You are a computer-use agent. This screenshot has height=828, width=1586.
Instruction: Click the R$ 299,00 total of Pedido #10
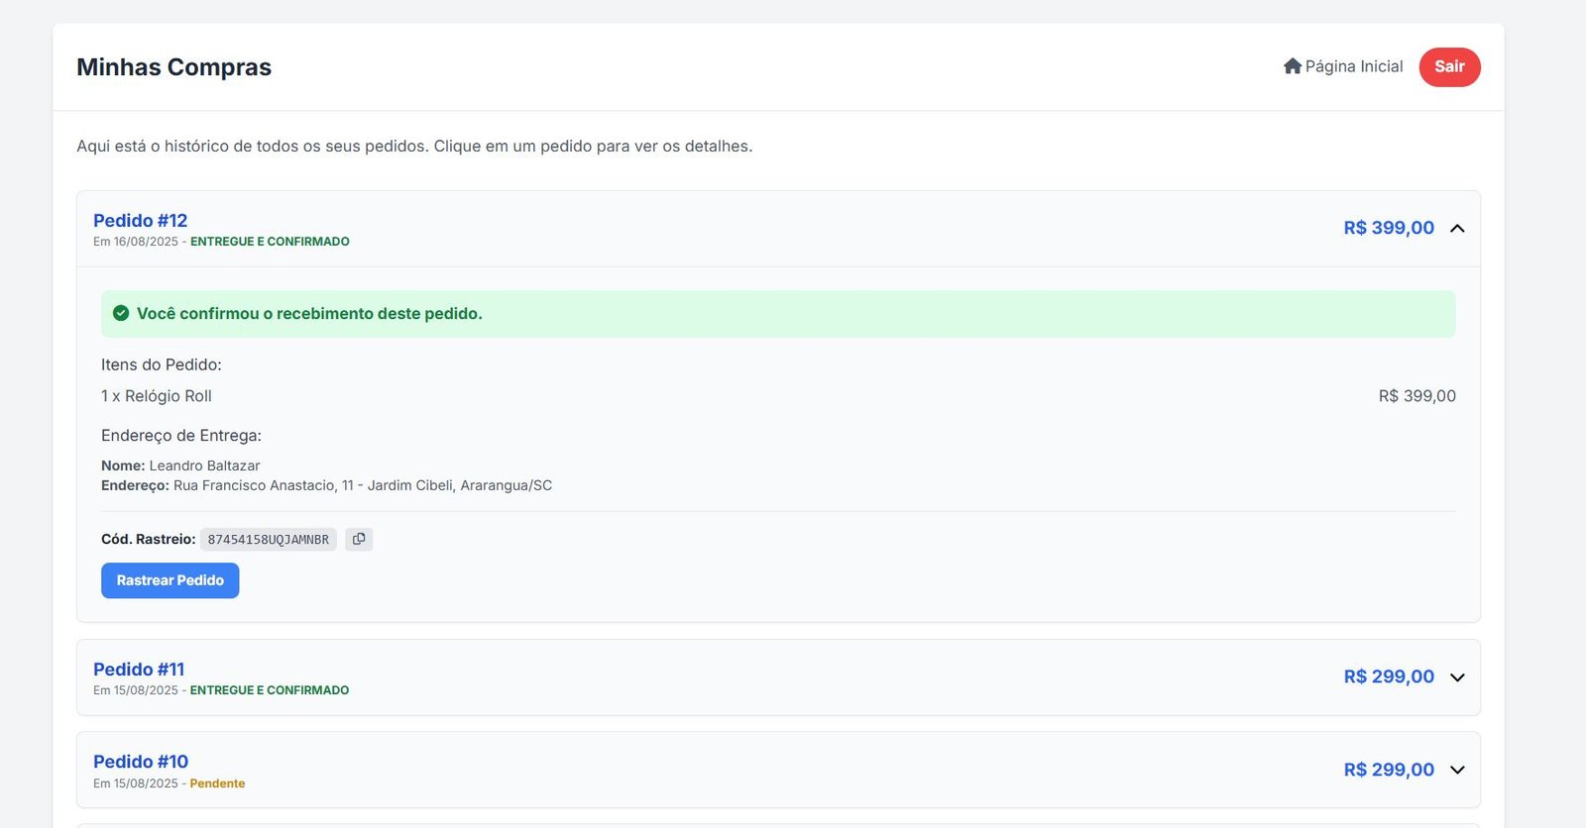(1388, 770)
